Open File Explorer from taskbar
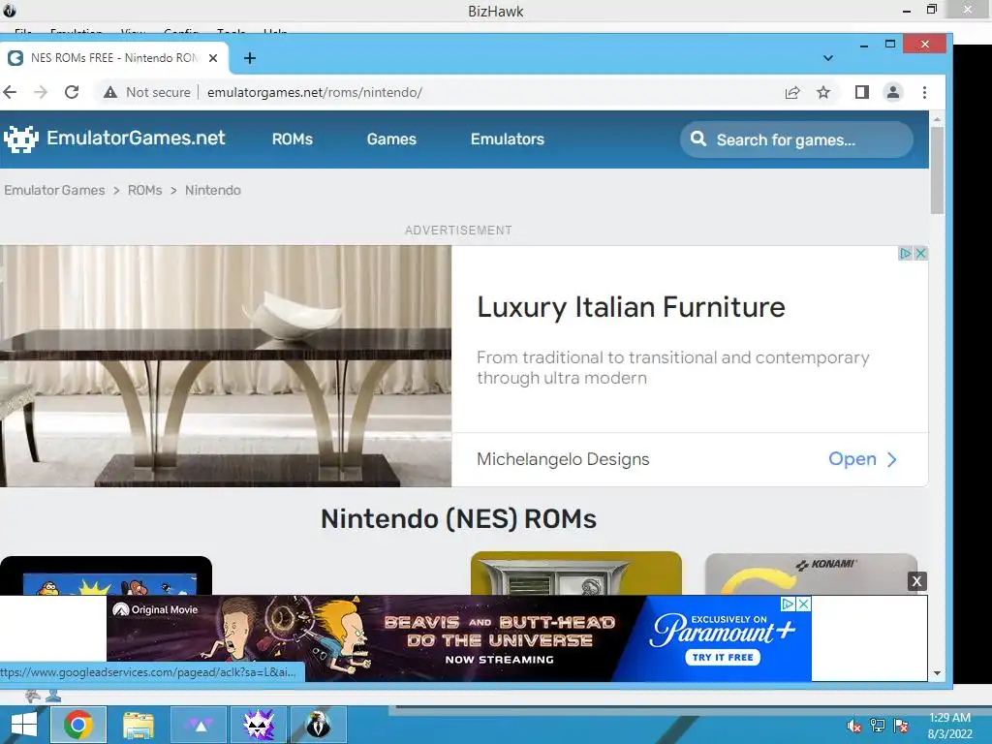This screenshot has height=744, width=992. coord(138,725)
